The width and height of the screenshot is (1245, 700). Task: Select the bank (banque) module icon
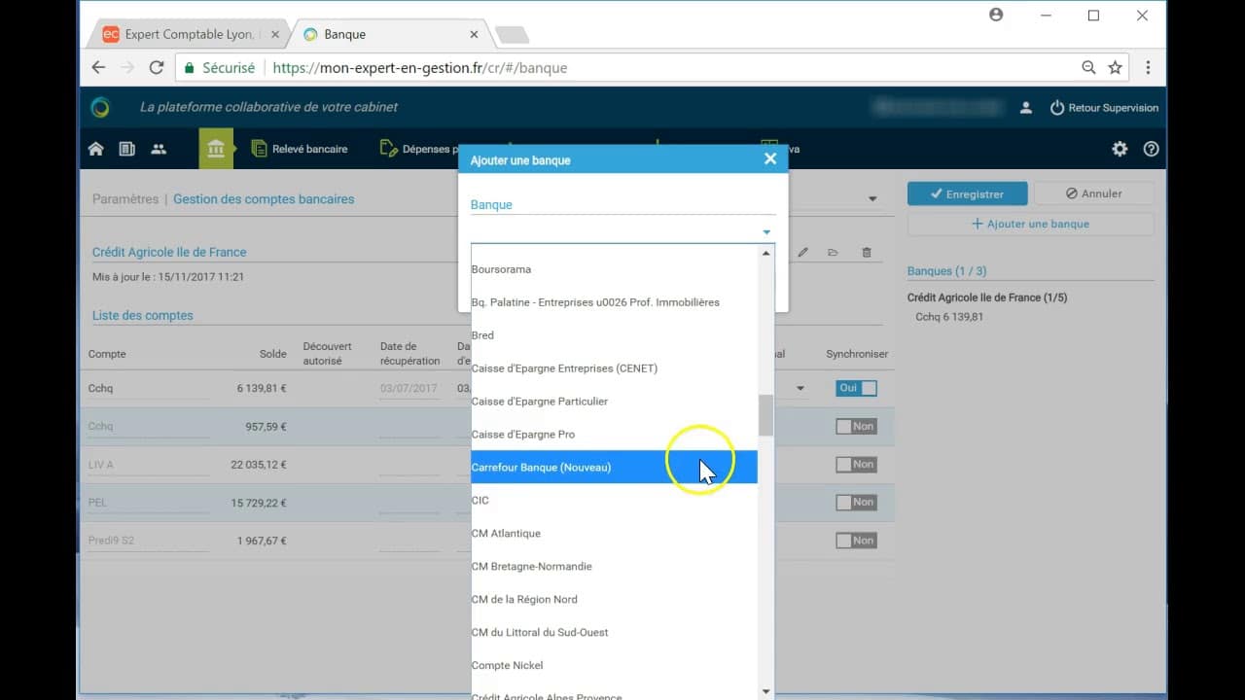point(216,148)
